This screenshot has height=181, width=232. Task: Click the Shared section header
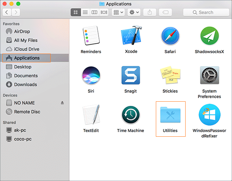pyautogui.click(x=9, y=122)
